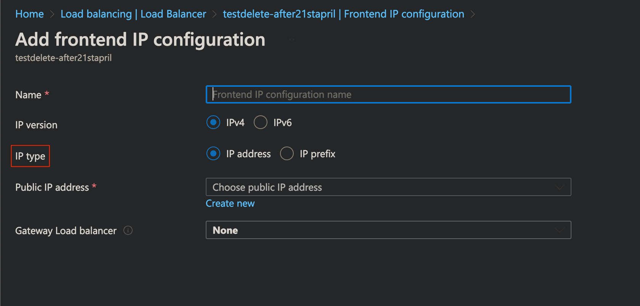
Task: Open Load balancing | Load Balancer breadcrumb
Action: coord(133,14)
